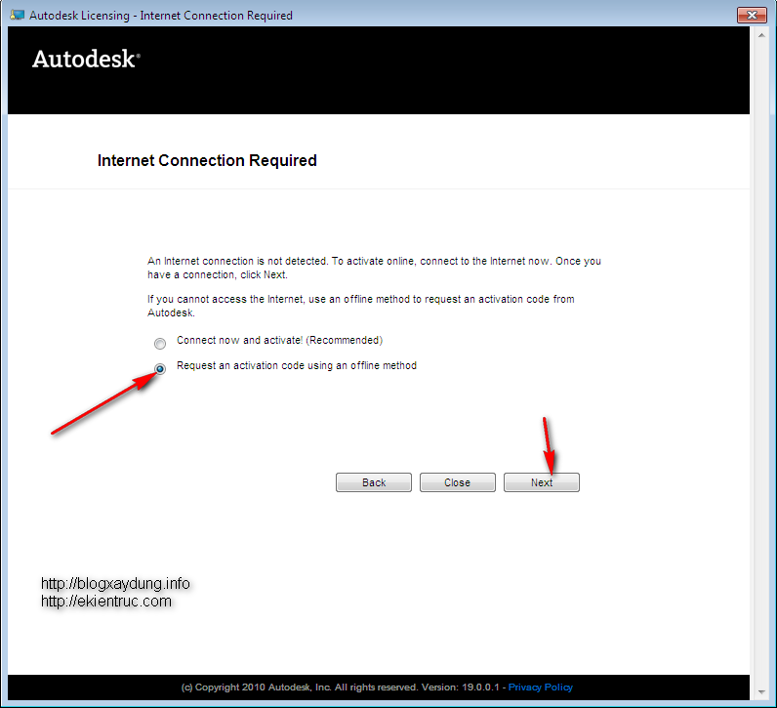Click the Back button
The image size is (777, 708).
pos(374,482)
